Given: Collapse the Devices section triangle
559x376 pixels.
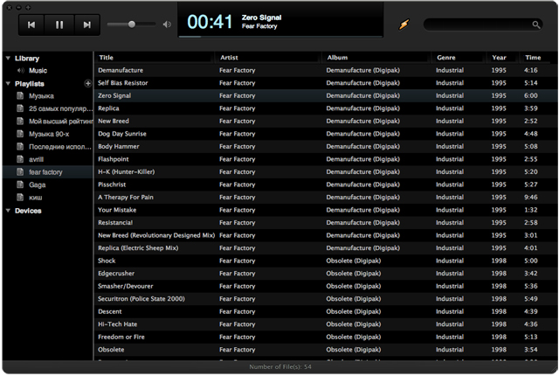Looking at the screenshot, I should (8, 211).
